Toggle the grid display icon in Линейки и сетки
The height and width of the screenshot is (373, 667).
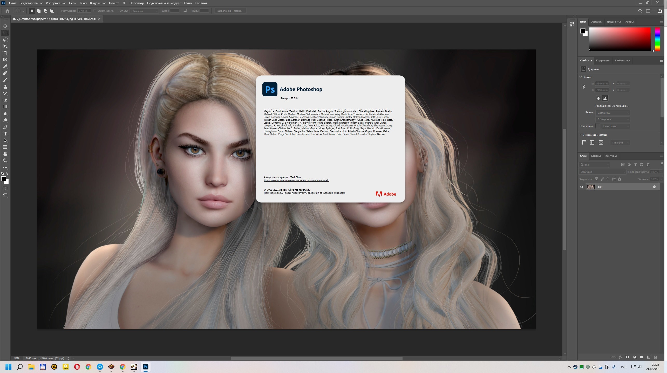(592, 142)
